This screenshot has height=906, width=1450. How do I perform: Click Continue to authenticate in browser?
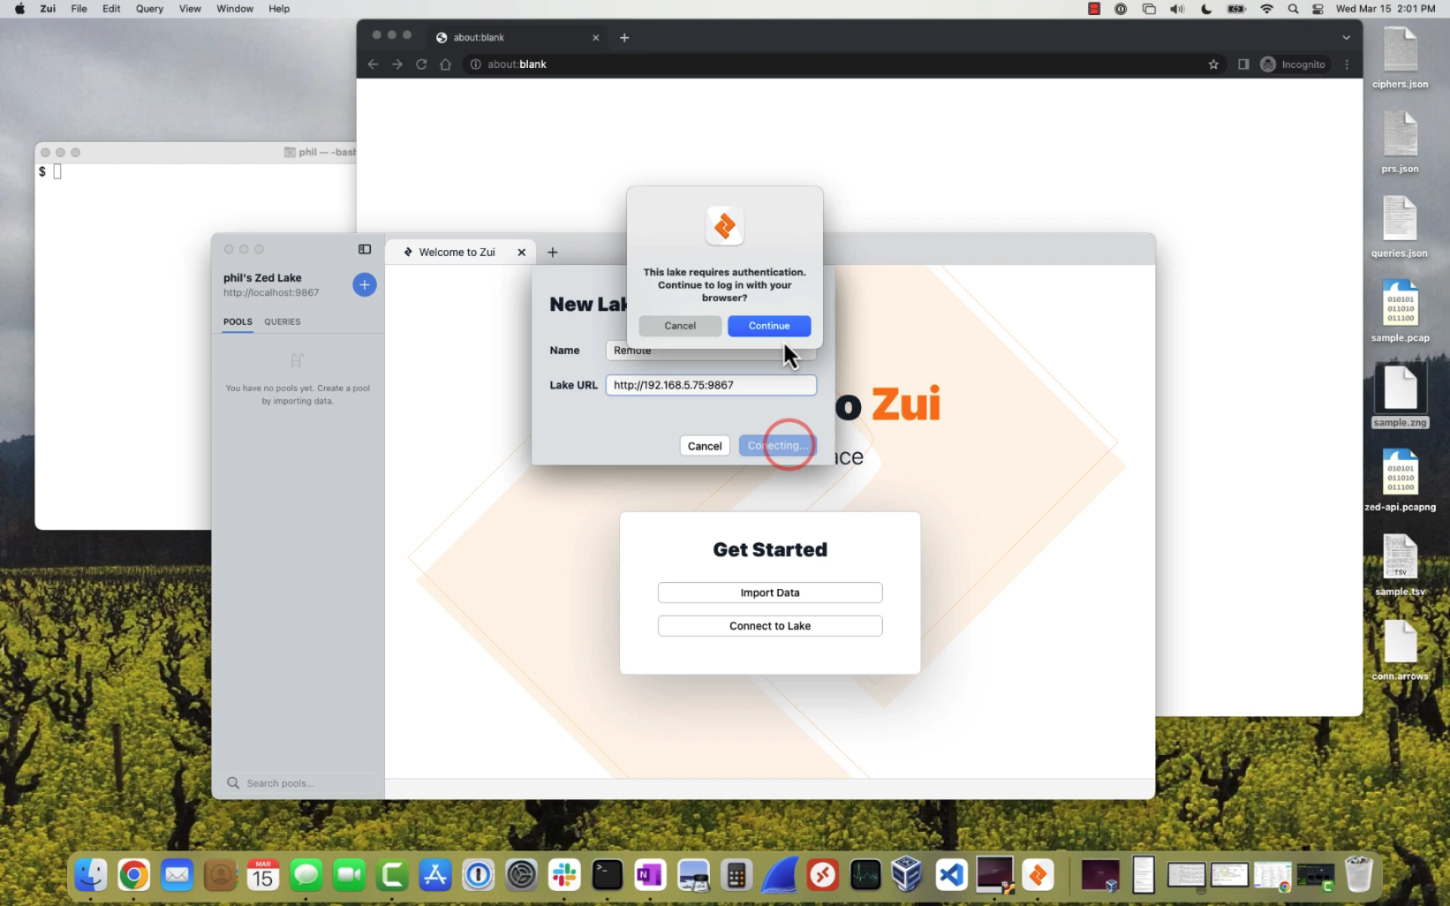(x=768, y=325)
